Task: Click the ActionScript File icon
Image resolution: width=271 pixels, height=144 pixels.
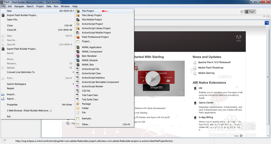Action: coord(78,69)
